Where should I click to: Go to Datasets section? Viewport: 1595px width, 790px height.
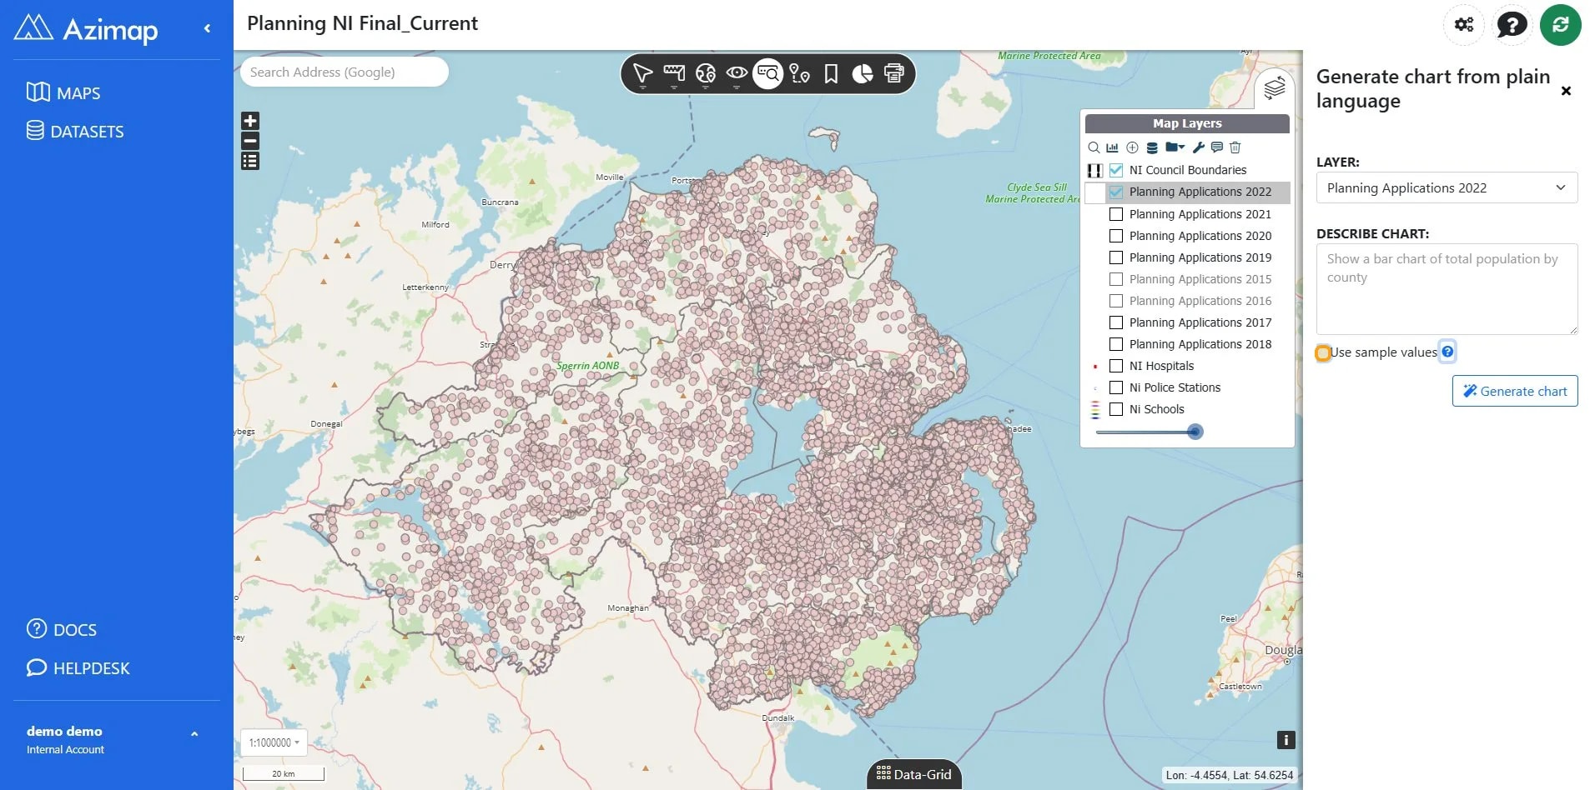click(75, 131)
